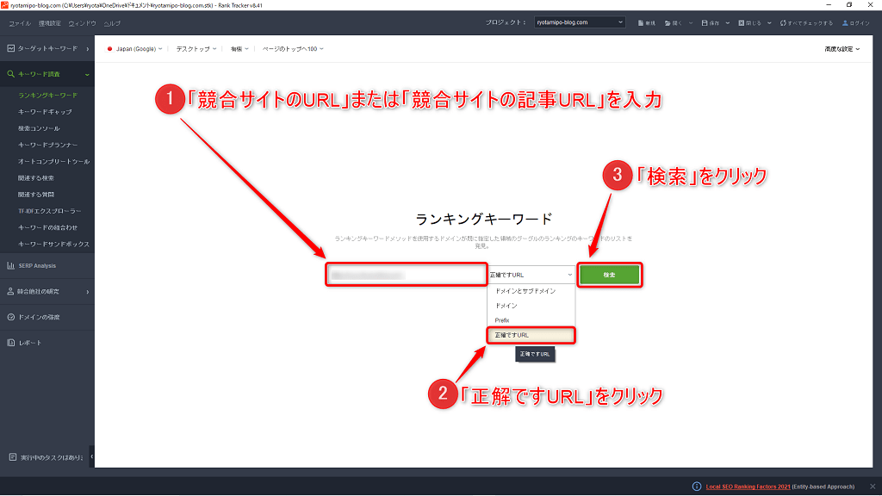Click the competitor URL input field
This screenshot has width=882, height=496.
pyautogui.click(x=407, y=275)
